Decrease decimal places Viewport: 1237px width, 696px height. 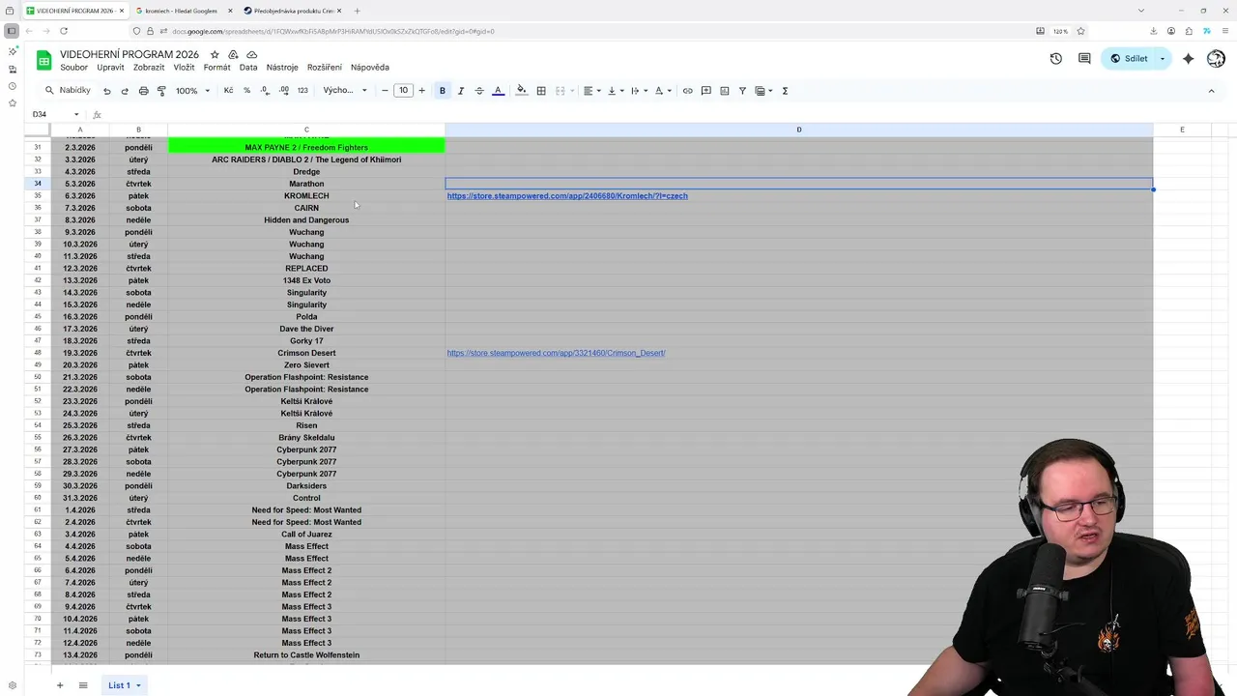(x=265, y=91)
